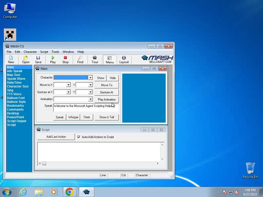This screenshot has width=263, height=197.
Task: Click the MASH 7.5 title bar icon
Action: pyautogui.click(x=7, y=46)
